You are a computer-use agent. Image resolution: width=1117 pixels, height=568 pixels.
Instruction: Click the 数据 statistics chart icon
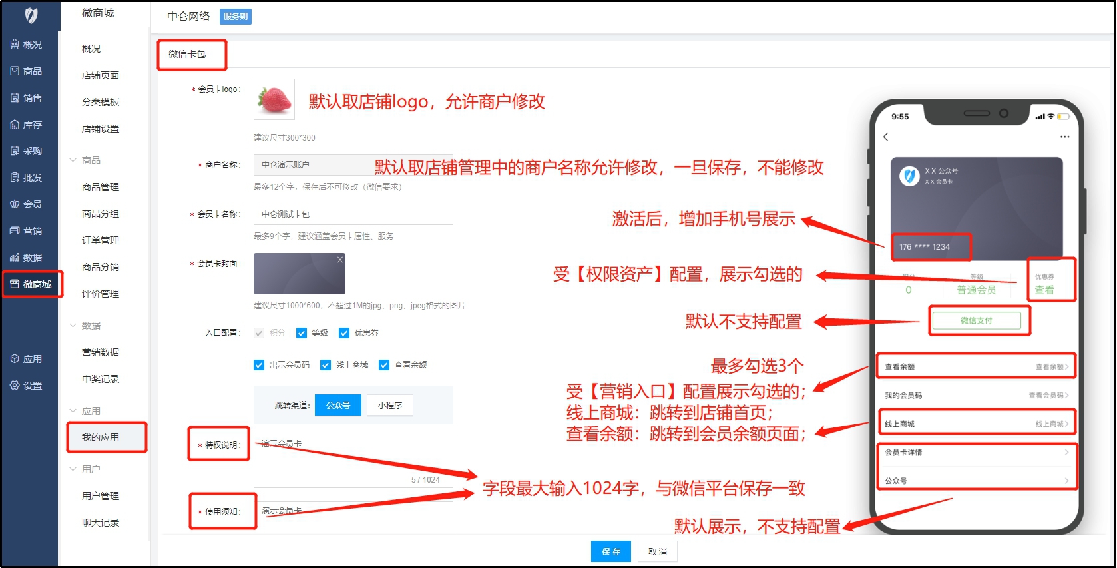click(x=15, y=258)
